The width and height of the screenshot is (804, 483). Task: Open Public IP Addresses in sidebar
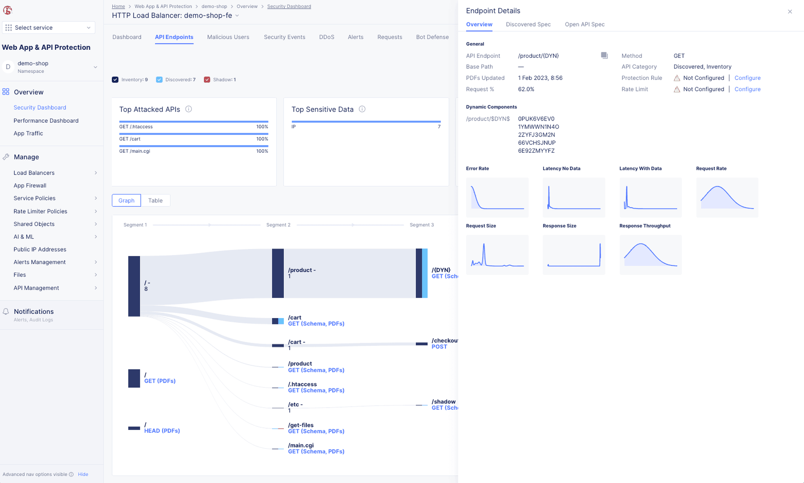point(40,249)
